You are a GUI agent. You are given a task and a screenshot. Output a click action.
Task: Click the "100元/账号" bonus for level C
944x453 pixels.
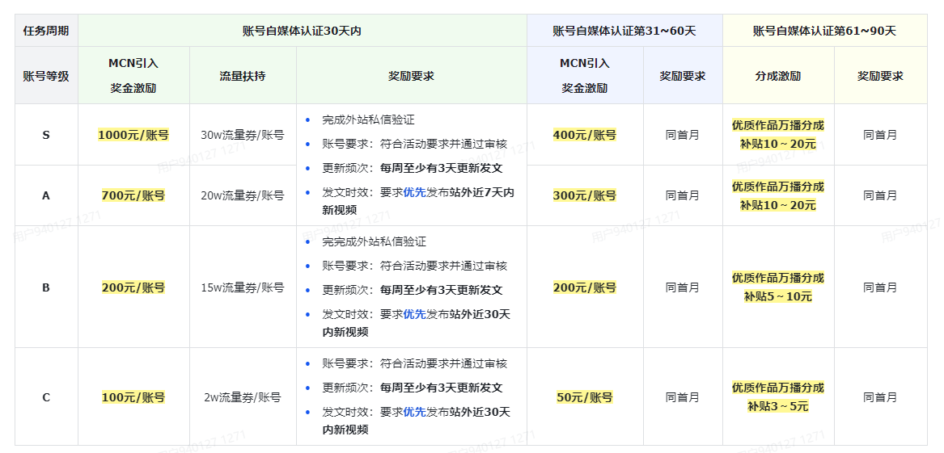click(x=133, y=397)
